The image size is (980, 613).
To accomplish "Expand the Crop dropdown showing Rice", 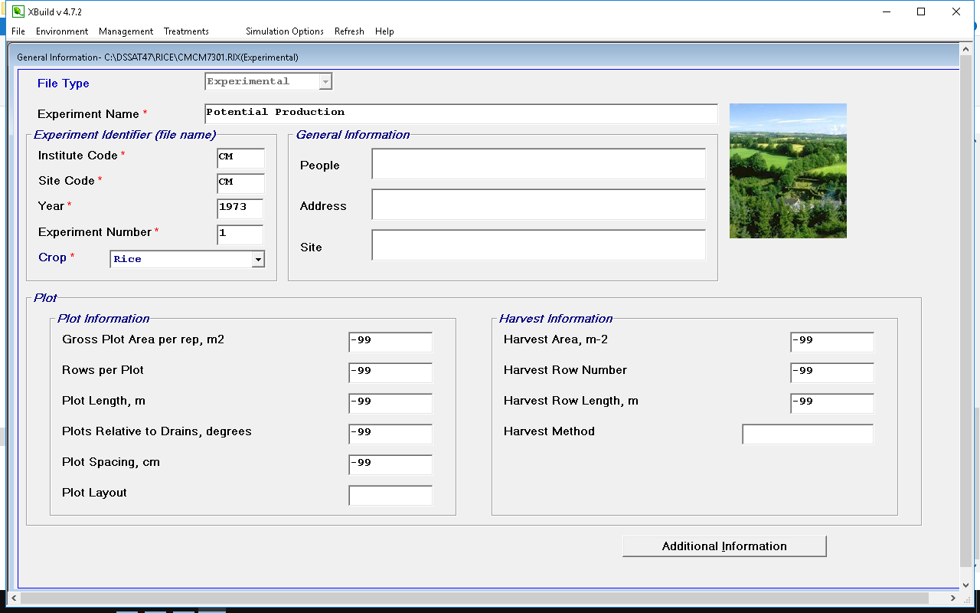I will pyautogui.click(x=258, y=260).
